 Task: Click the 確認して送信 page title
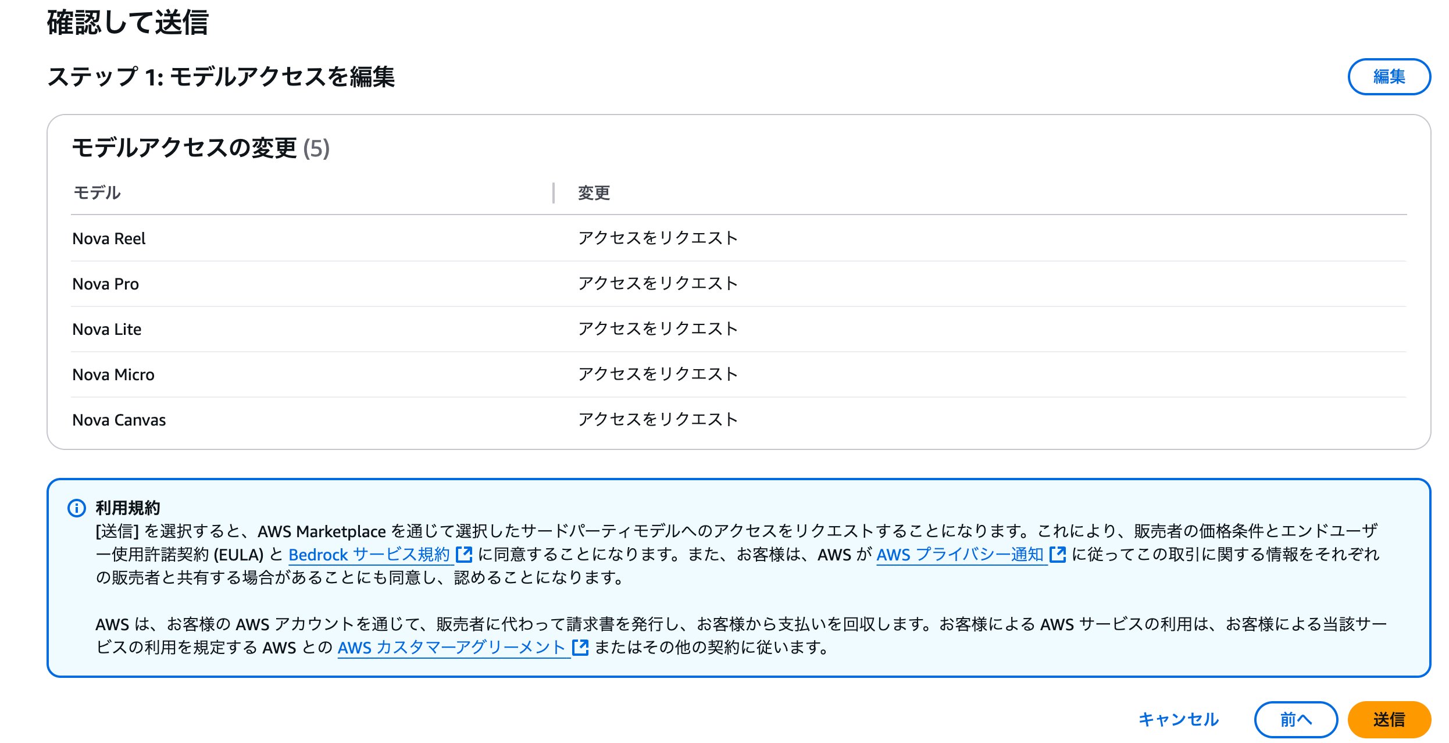pos(127,23)
